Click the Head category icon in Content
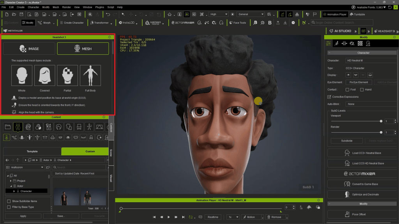399x224 pixels. 28,127
